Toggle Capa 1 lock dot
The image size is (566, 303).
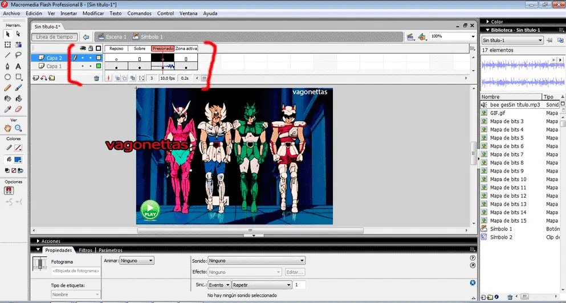91,67
